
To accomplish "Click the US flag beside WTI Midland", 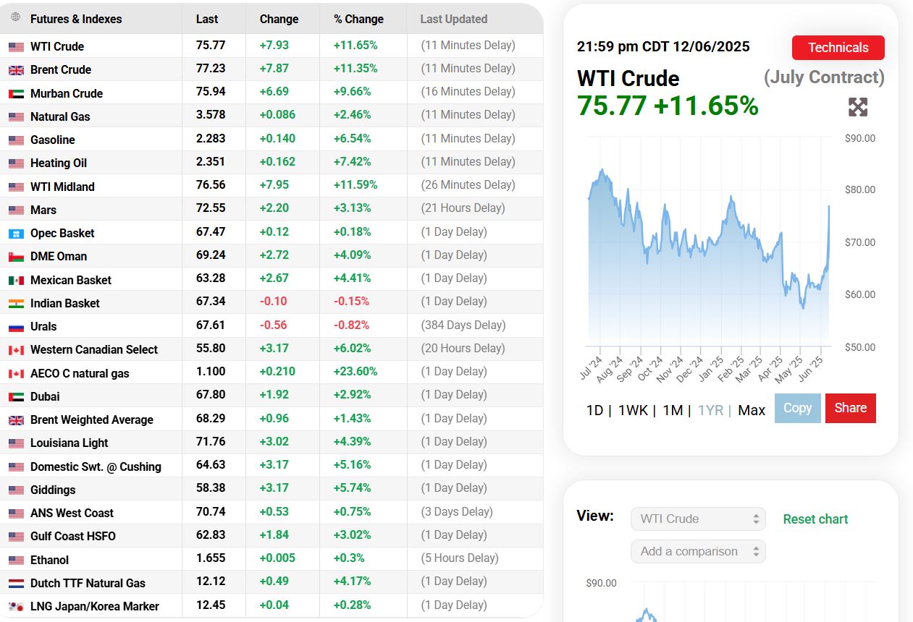I will coord(16,187).
